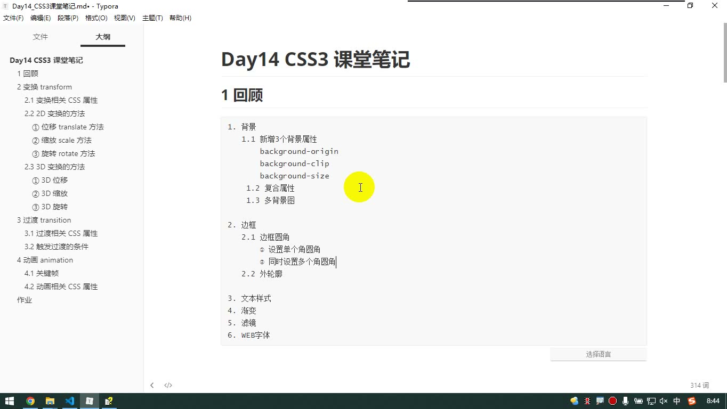
Task: Click the microphone tray icon
Action: [x=625, y=401]
